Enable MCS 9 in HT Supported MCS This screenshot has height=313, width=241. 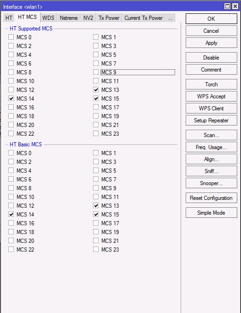pyautogui.click(x=96, y=72)
